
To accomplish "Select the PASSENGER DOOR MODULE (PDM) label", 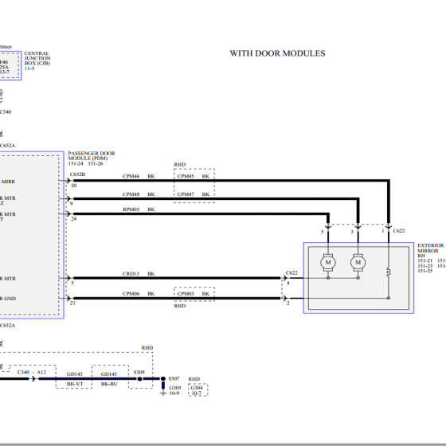I will click(92, 155).
